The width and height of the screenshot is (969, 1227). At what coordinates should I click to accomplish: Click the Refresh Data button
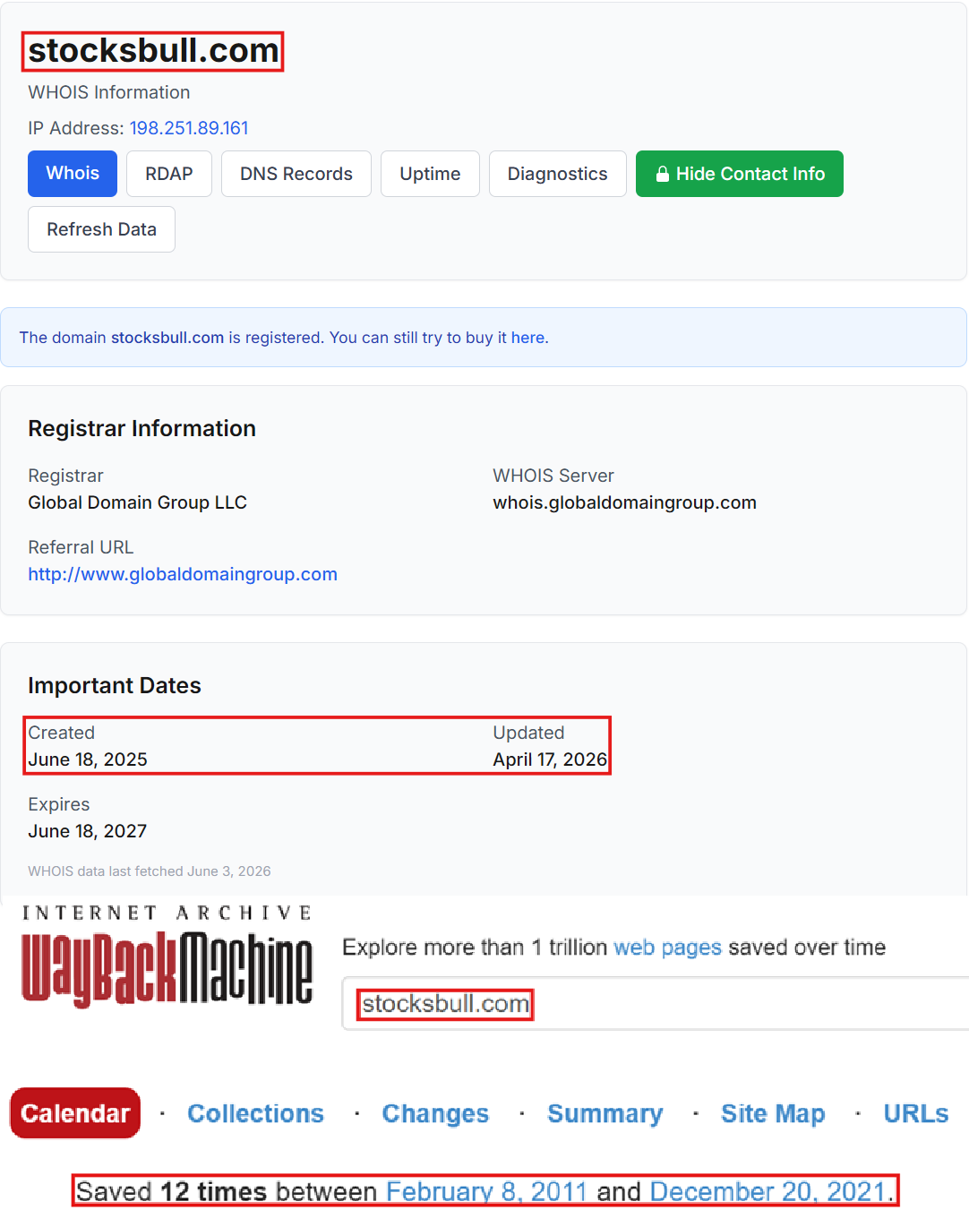coord(101,229)
